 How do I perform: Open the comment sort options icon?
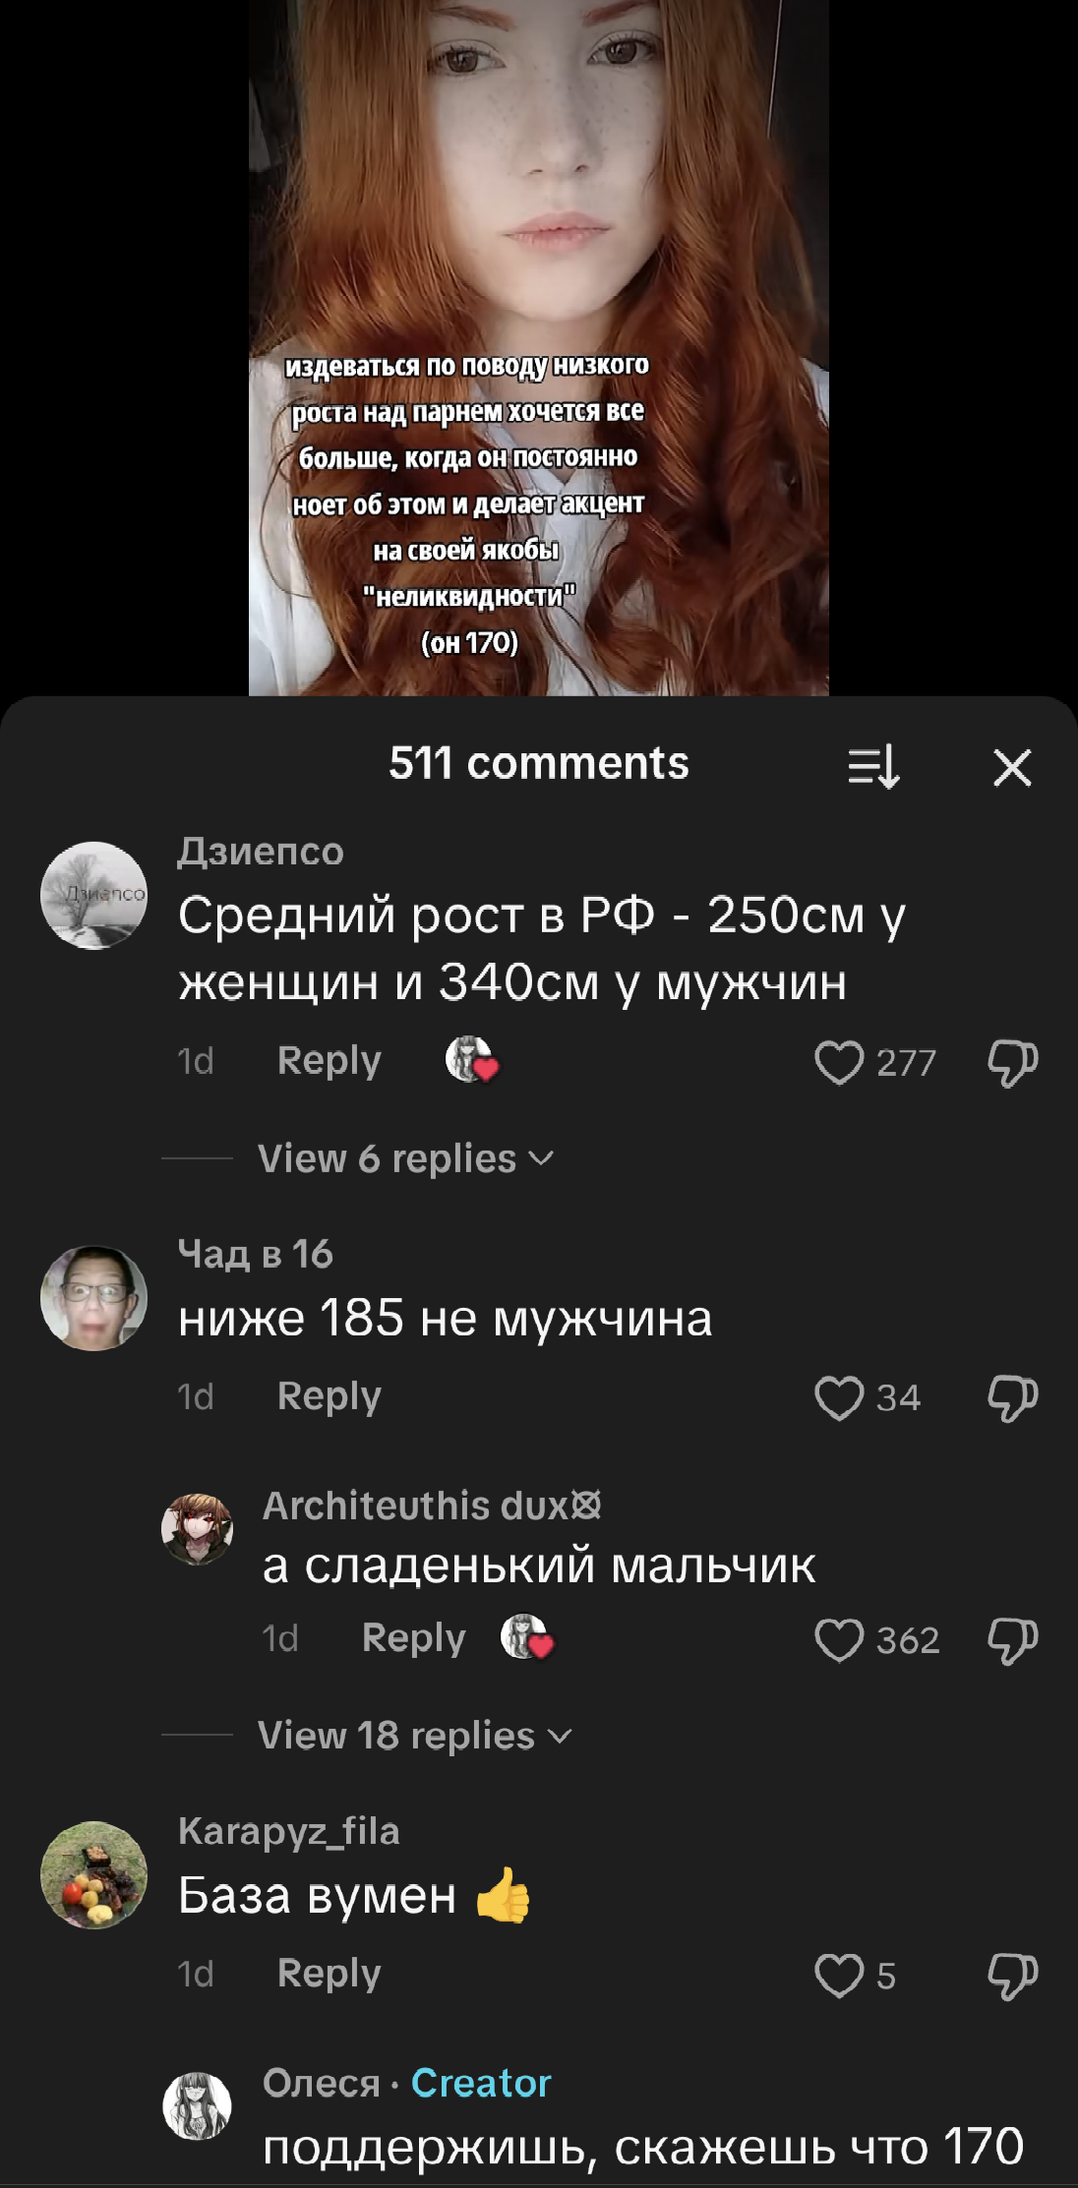[x=873, y=767]
